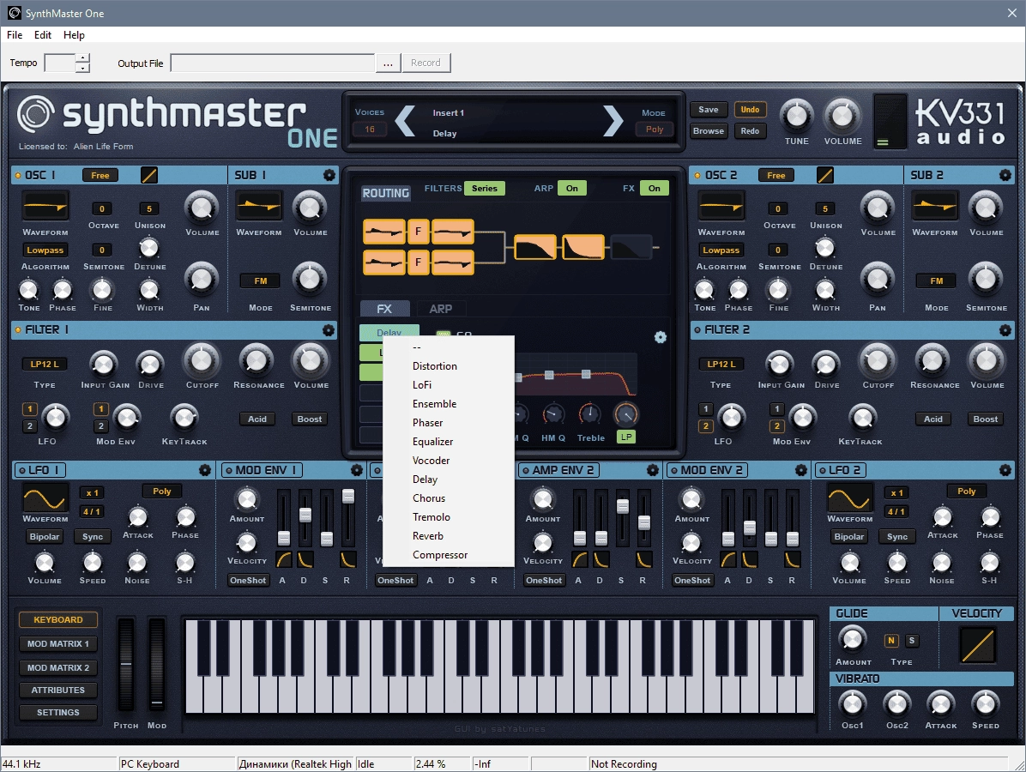
Task: Toggle Filter 2 Acid mode
Action: [933, 419]
